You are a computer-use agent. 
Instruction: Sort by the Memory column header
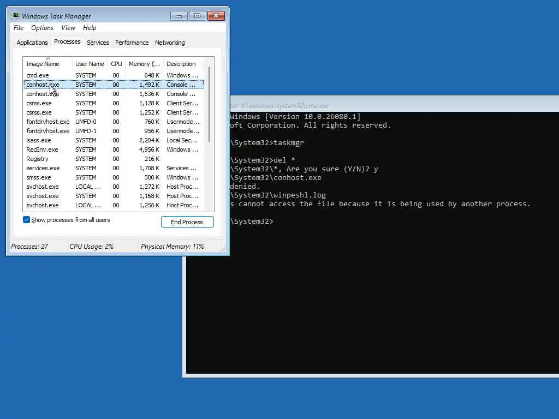pos(144,64)
